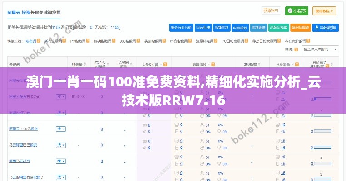Open help icon beside 头条指数词 filter
The width and height of the screenshot is (346, 181).
click(164, 41)
